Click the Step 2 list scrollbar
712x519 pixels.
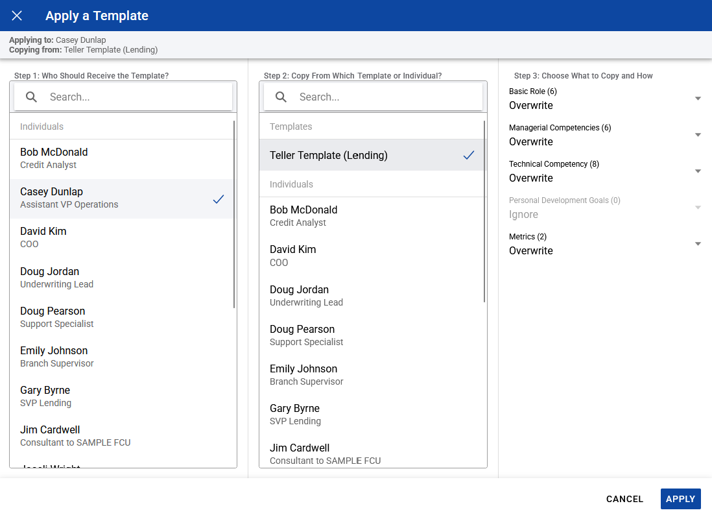point(484,211)
